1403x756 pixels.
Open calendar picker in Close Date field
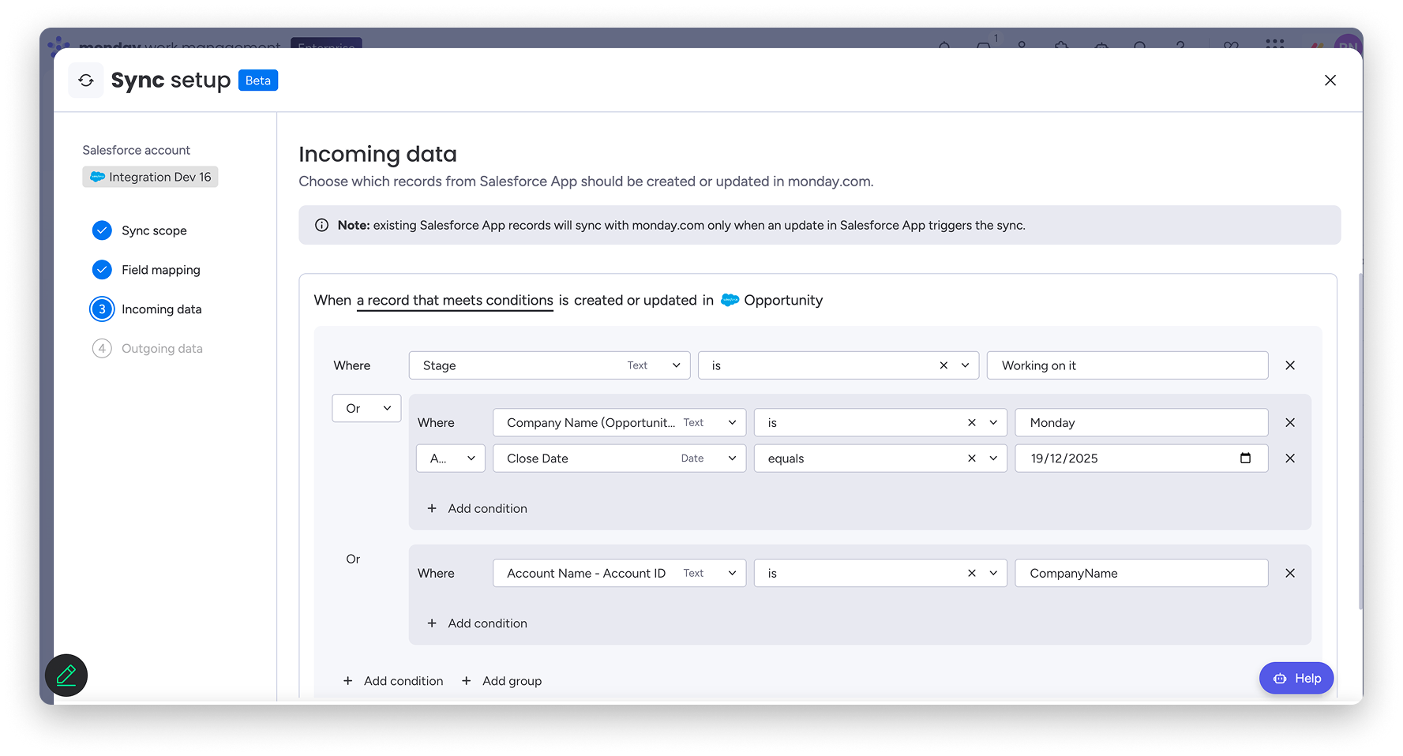pos(1245,458)
